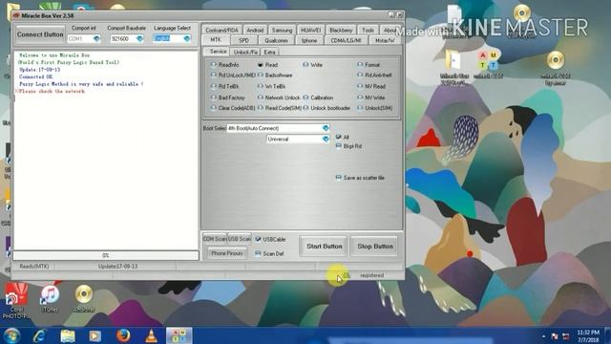611x344 pixels.
Task: Choose the Bad Factory option
Action: pyautogui.click(x=214, y=97)
